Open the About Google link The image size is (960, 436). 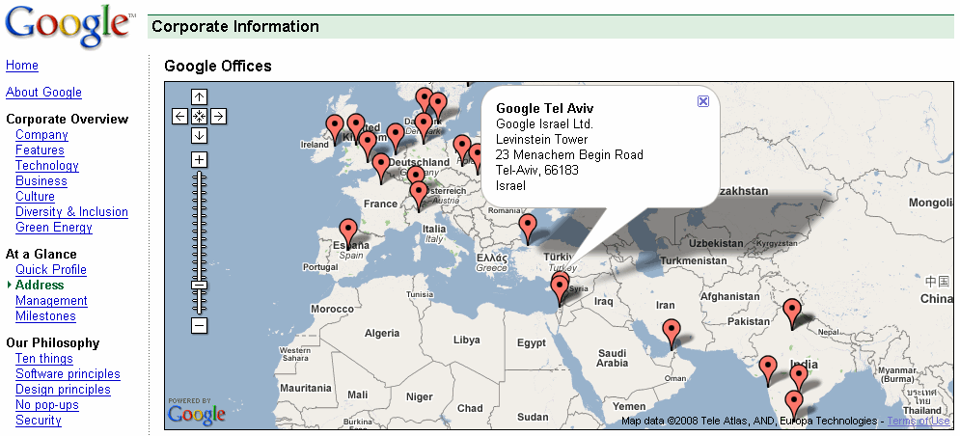[x=43, y=93]
